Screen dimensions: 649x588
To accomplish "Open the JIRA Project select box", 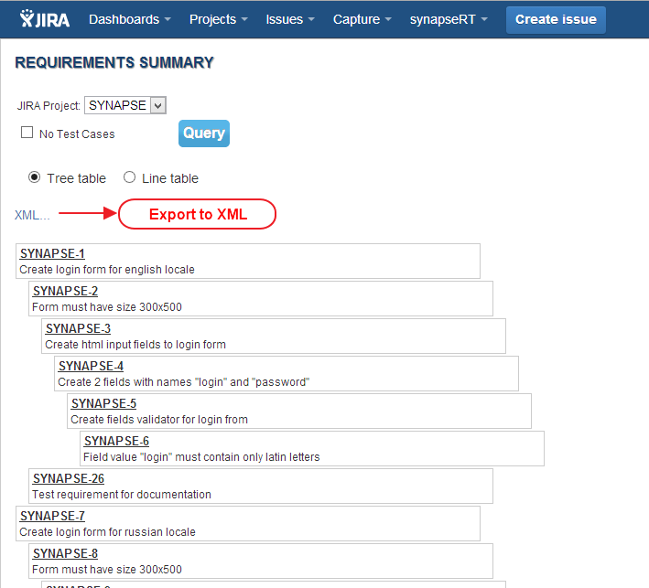I will (125, 105).
